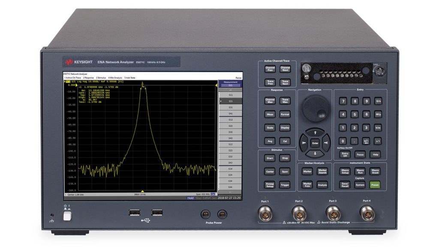
Task: Choose the S34 softkey
Action: (230, 181)
